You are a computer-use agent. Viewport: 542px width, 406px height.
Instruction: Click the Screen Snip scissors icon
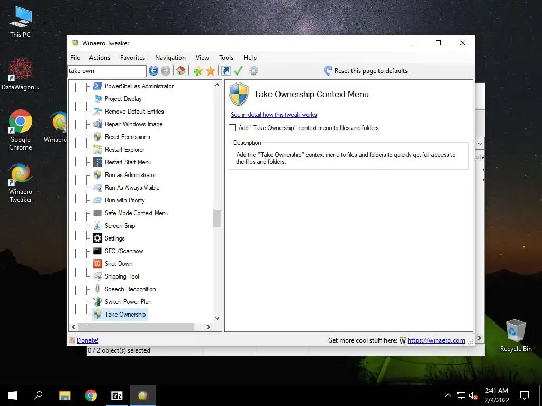click(x=97, y=226)
